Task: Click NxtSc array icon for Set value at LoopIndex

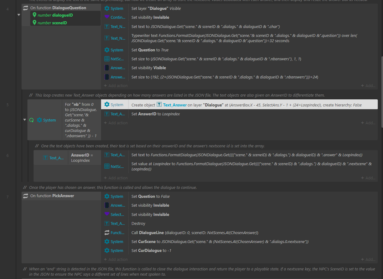Action: (107, 166)
